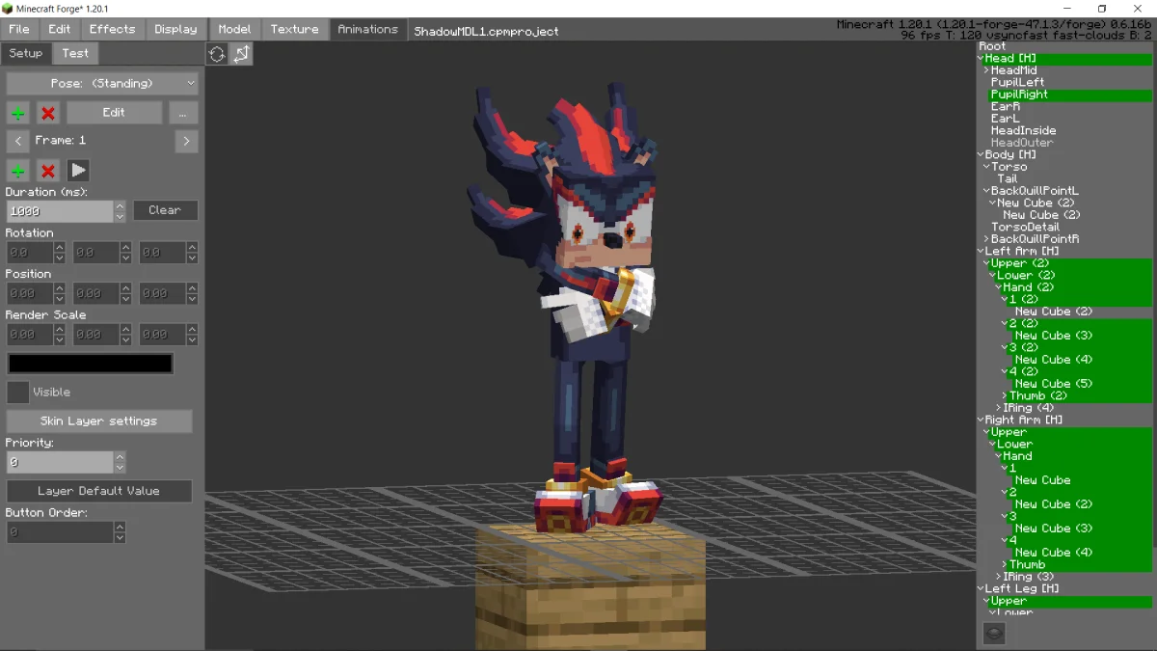Collapse the Head [H] tree group
Screen dimensions: 1157x651
pos(981,59)
